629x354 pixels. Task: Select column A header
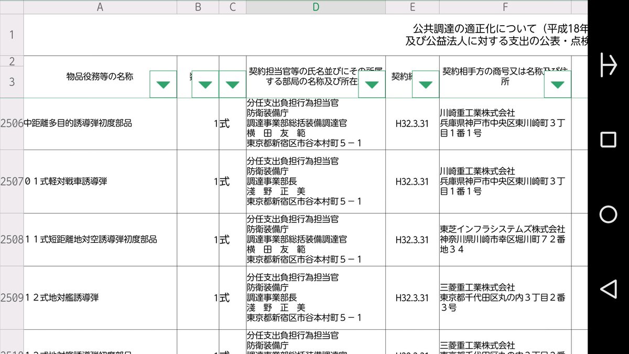(100, 7)
